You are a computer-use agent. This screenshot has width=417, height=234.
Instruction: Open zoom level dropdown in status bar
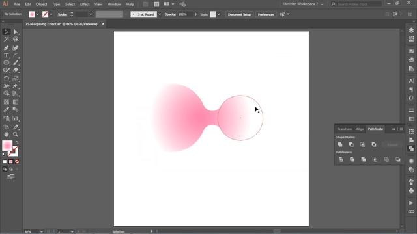[x=42, y=231]
